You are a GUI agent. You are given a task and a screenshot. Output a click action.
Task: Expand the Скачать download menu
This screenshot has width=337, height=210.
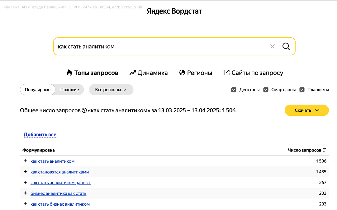point(306,110)
